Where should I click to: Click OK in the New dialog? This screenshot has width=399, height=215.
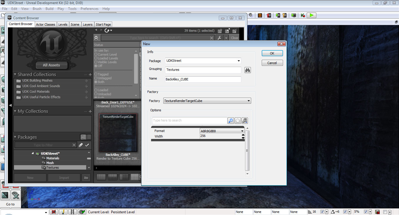coord(272,53)
